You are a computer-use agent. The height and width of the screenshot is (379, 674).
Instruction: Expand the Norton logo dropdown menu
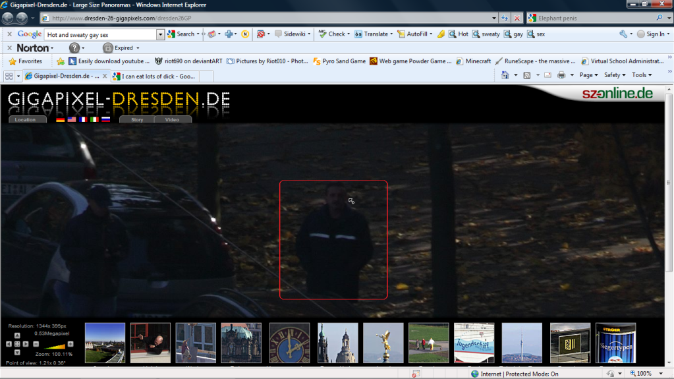pos(52,48)
